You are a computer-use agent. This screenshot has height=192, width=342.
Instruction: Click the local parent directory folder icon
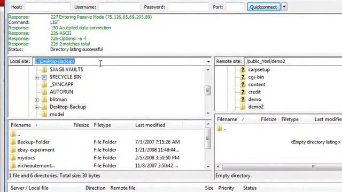click(x=13, y=134)
